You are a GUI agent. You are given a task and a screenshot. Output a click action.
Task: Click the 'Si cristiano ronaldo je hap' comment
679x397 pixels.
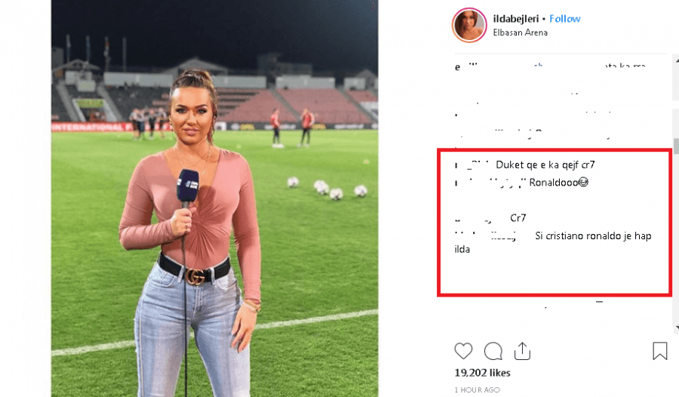tap(593, 235)
